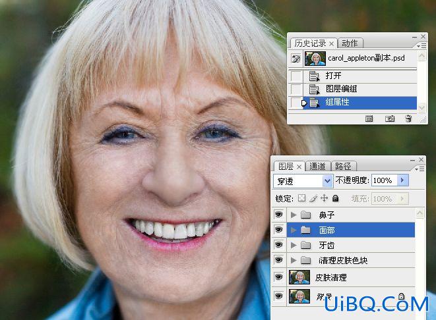This screenshot has width=436, height=320.
Task: Open the 不透明度 opacity slider arrow
Action: pos(402,180)
